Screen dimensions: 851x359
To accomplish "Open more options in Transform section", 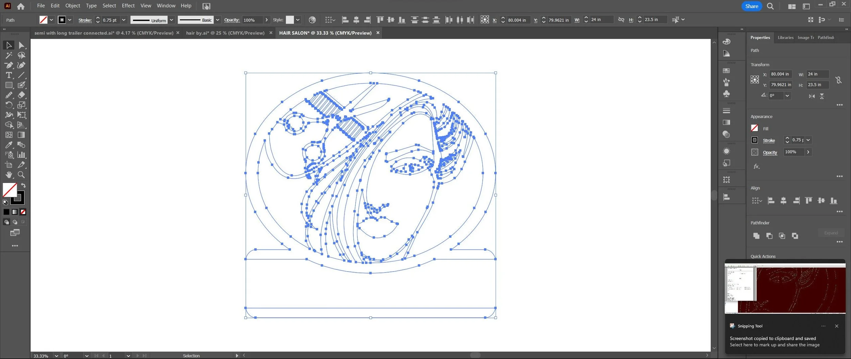I will 839,105.
